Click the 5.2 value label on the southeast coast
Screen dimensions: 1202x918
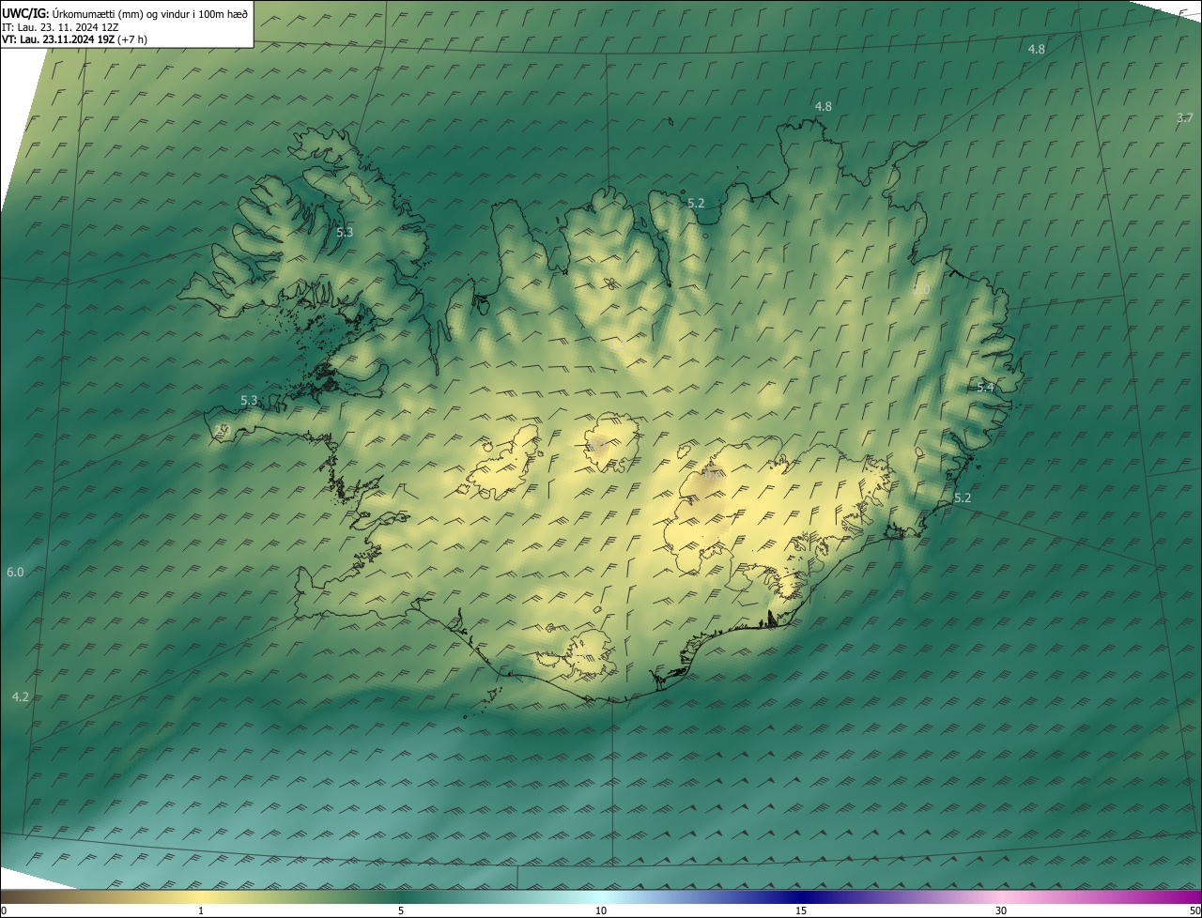pos(963,497)
